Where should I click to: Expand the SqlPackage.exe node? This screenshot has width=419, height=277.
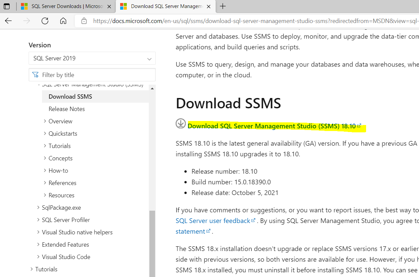click(38, 208)
